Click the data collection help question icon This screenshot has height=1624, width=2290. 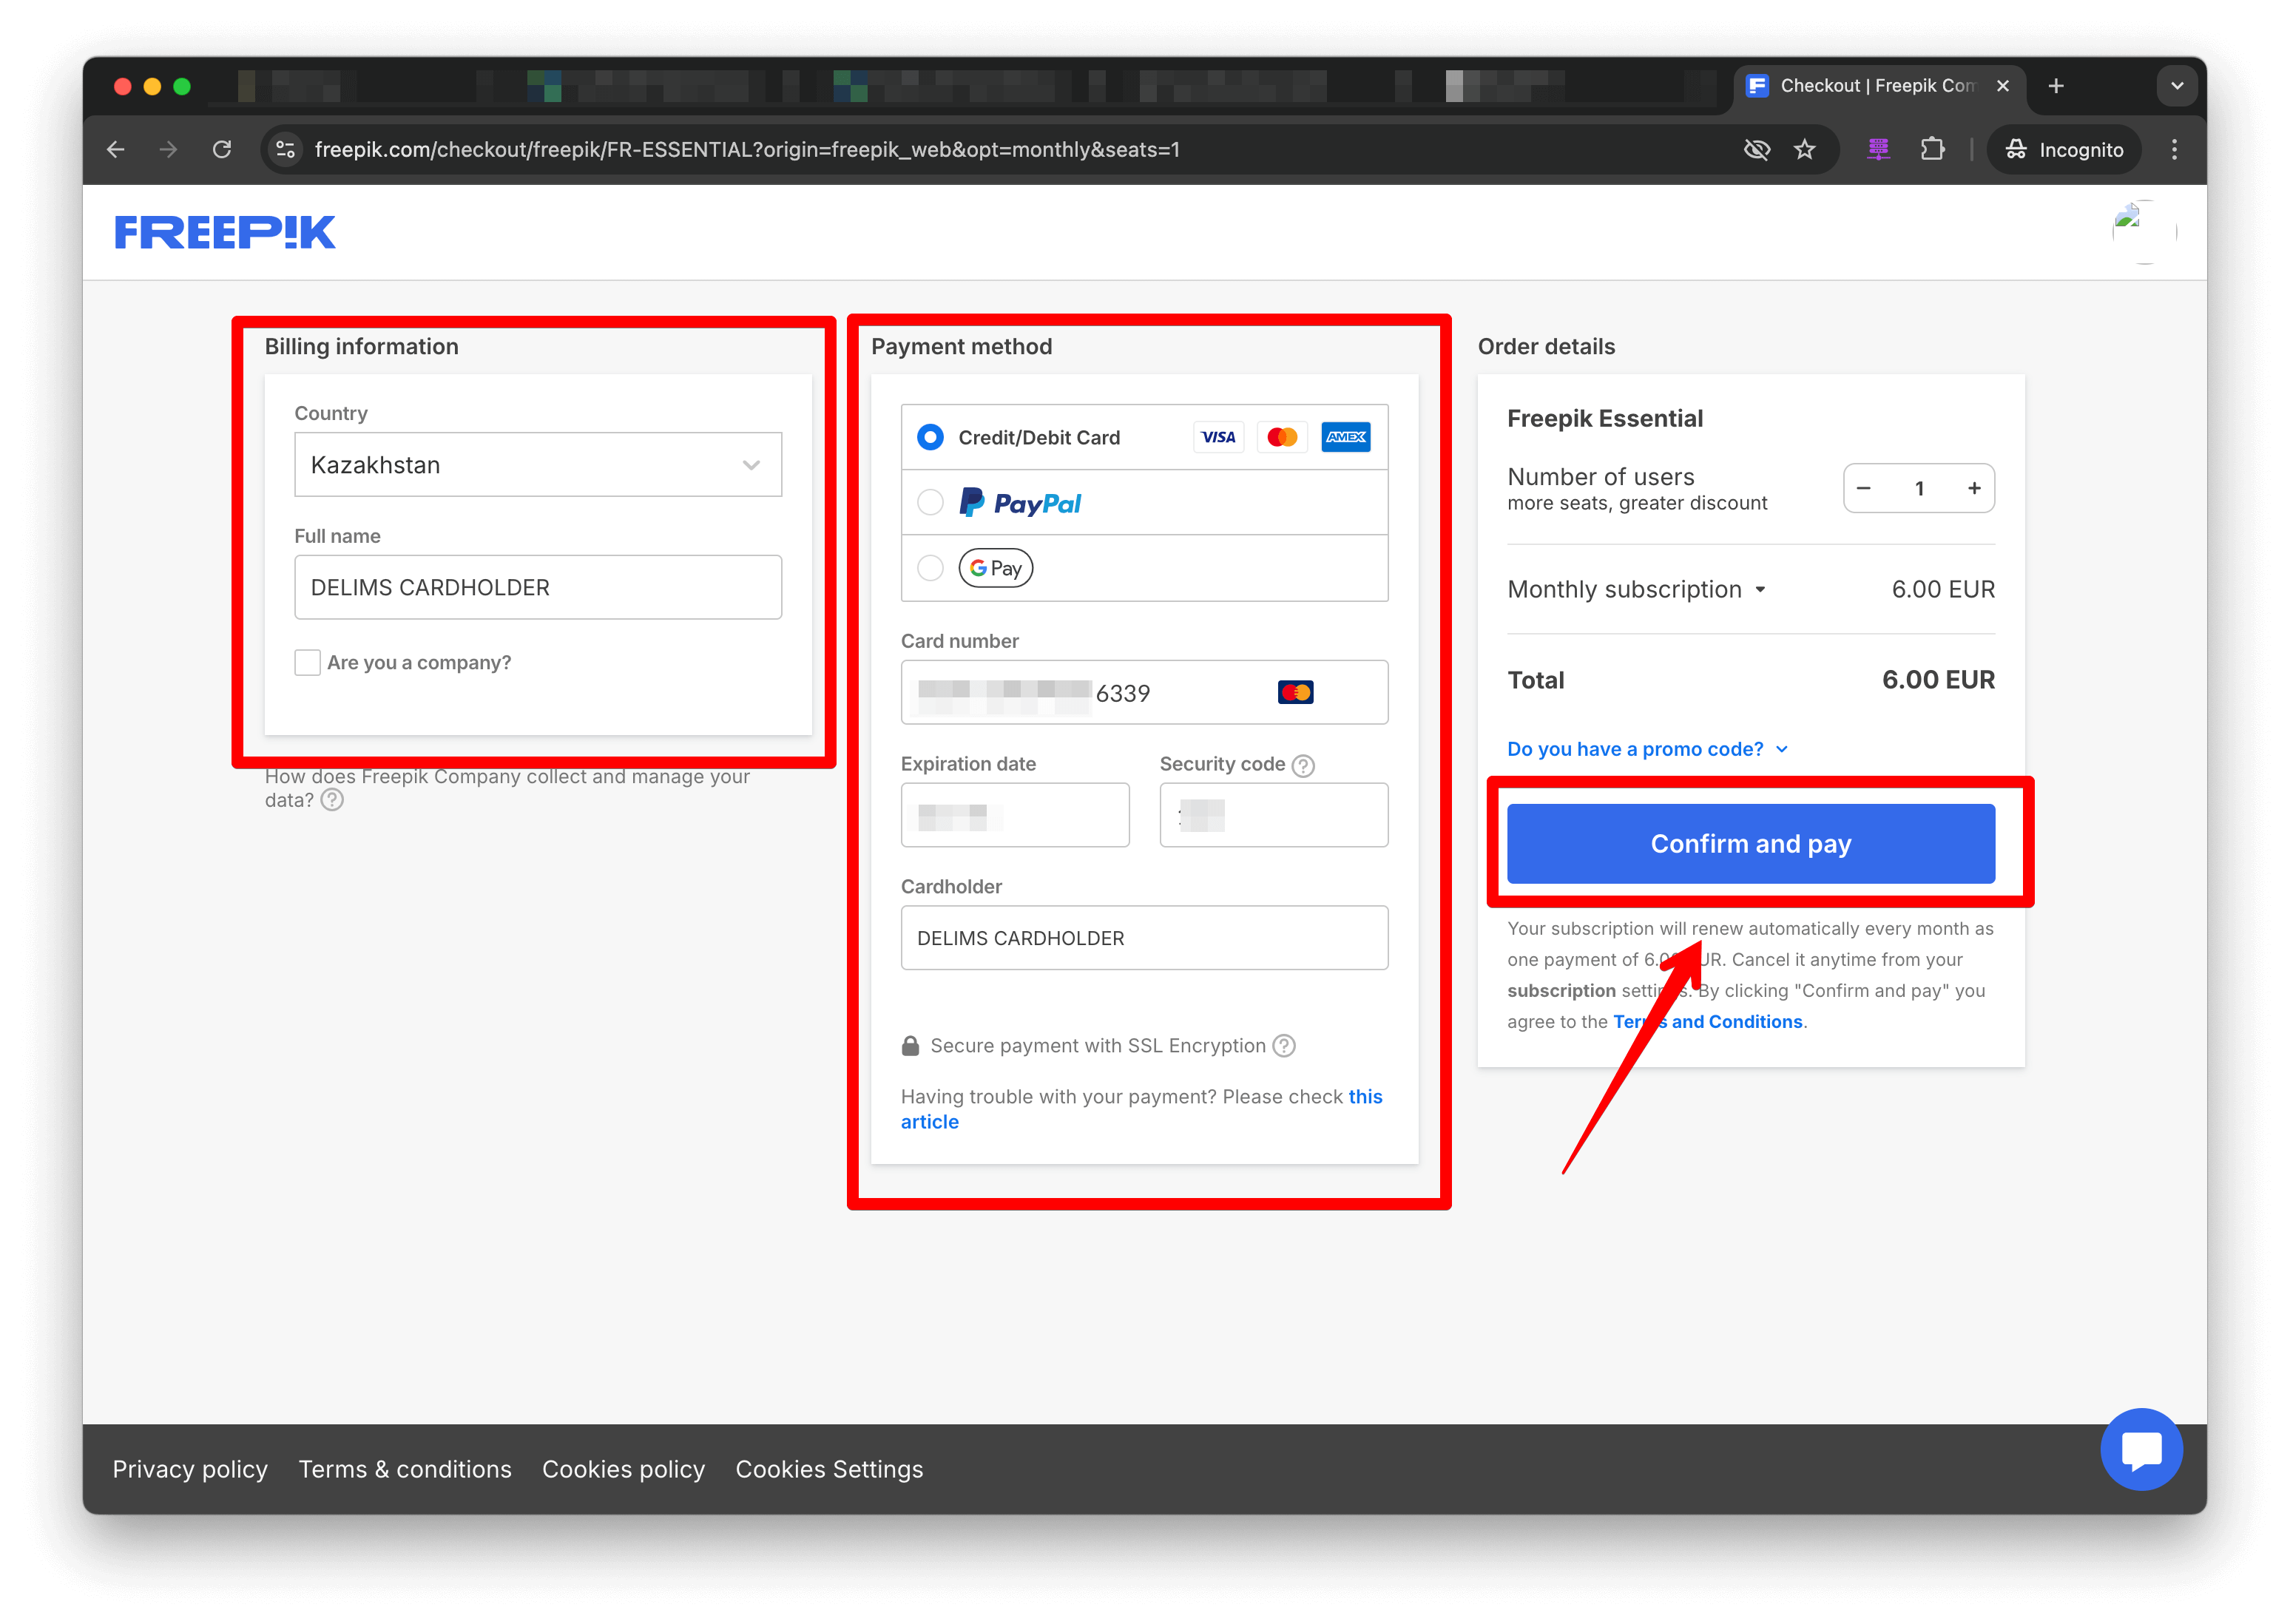point(332,799)
